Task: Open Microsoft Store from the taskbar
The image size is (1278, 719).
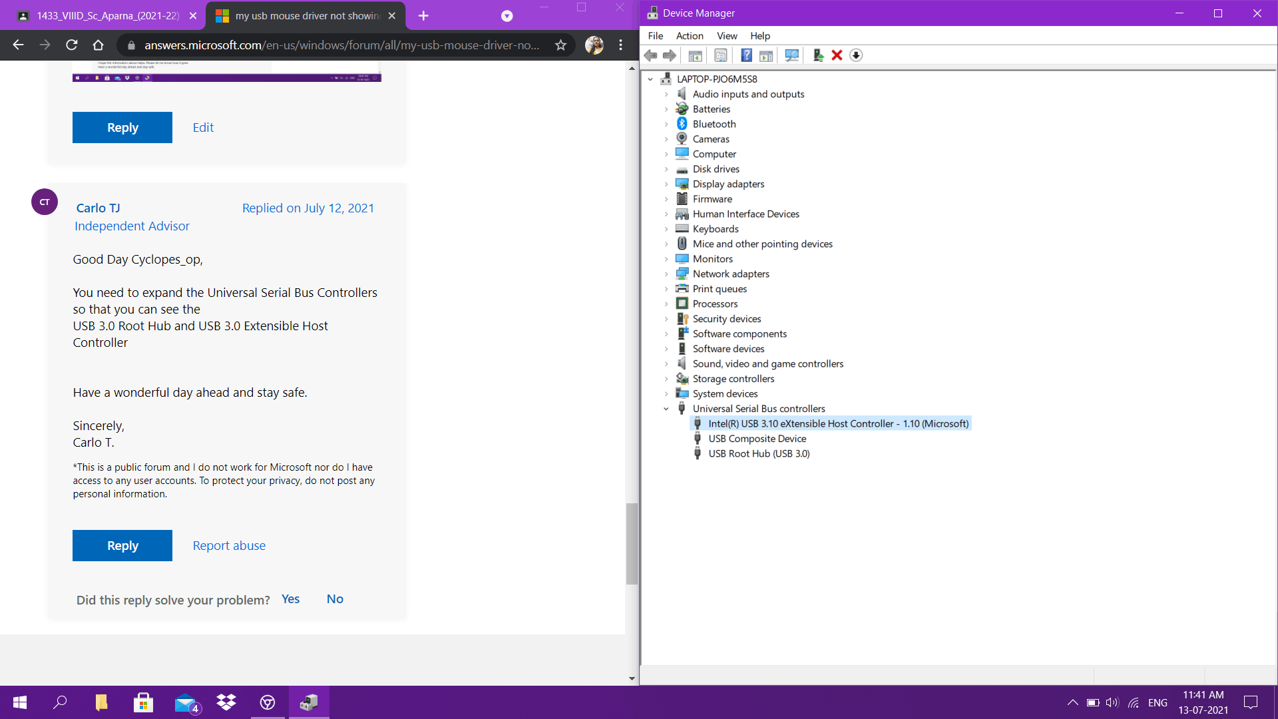Action: point(143,702)
